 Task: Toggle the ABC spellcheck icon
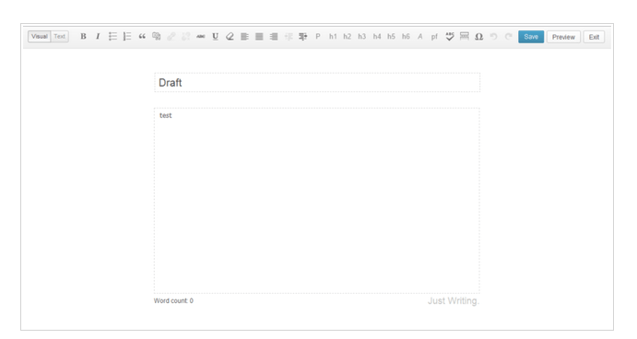click(450, 37)
